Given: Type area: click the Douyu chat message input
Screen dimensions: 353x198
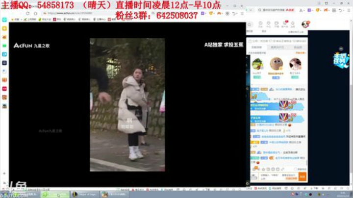Looking at the screenshot, I should pyautogui.click(x=278, y=176).
